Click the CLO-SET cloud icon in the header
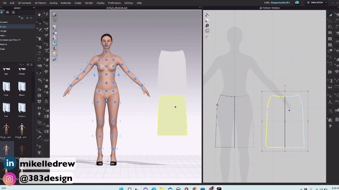339x190 pixels. (x=297, y=2)
